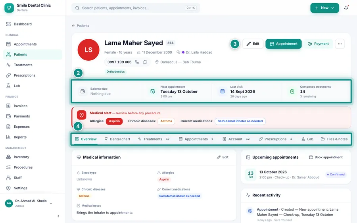Switch to the Lab tab

pos(307,139)
